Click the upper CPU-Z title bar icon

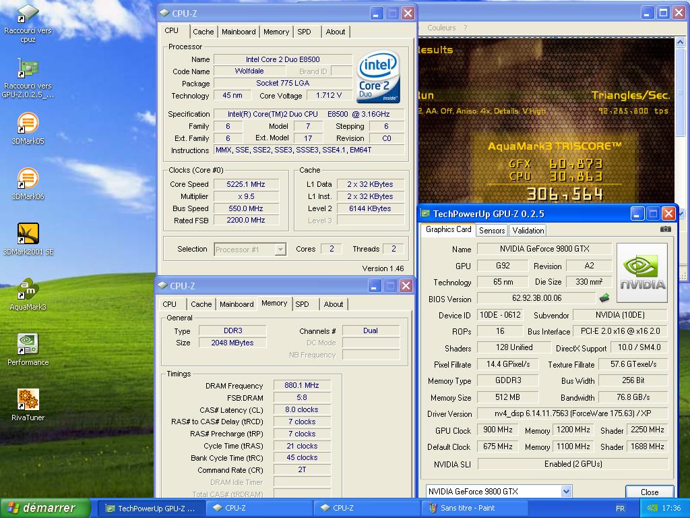pos(164,13)
